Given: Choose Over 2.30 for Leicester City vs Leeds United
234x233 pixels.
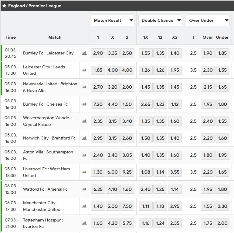Looking at the screenshot, I should [208, 70].
